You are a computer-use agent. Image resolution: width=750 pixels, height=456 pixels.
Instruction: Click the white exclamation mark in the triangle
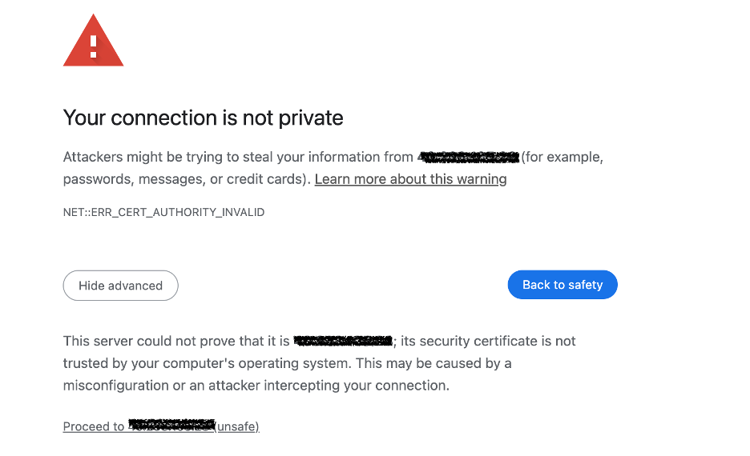(94, 46)
